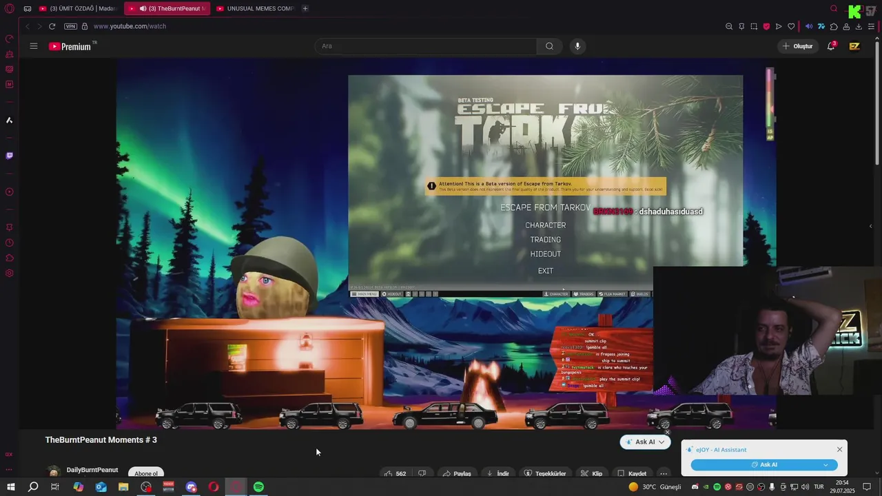882x496 pixels.
Task: Toggle the VPN badge in address bar
Action: pyautogui.click(x=70, y=26)
